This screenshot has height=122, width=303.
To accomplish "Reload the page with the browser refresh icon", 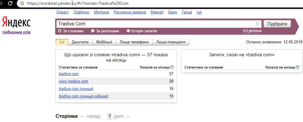I will (x=10, y=3).
